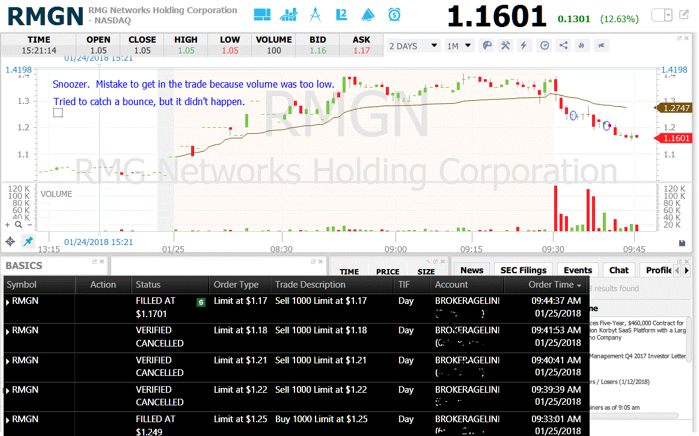Image resolution: width=699 pixels, height=436 pixels.
Task: Open the 1M interval dropdown
Action: pyautogui.click(x=459, y=46)
